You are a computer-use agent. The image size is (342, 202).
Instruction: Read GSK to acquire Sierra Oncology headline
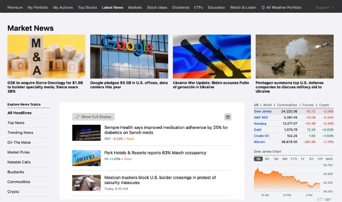pos(45,87)
